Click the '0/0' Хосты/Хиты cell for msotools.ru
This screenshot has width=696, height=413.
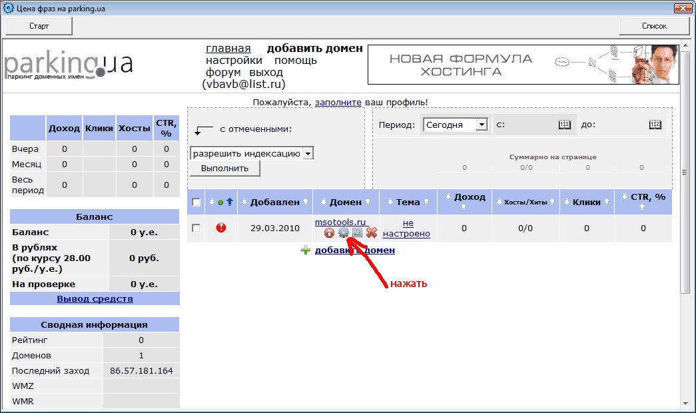click(x=525, y=228)
